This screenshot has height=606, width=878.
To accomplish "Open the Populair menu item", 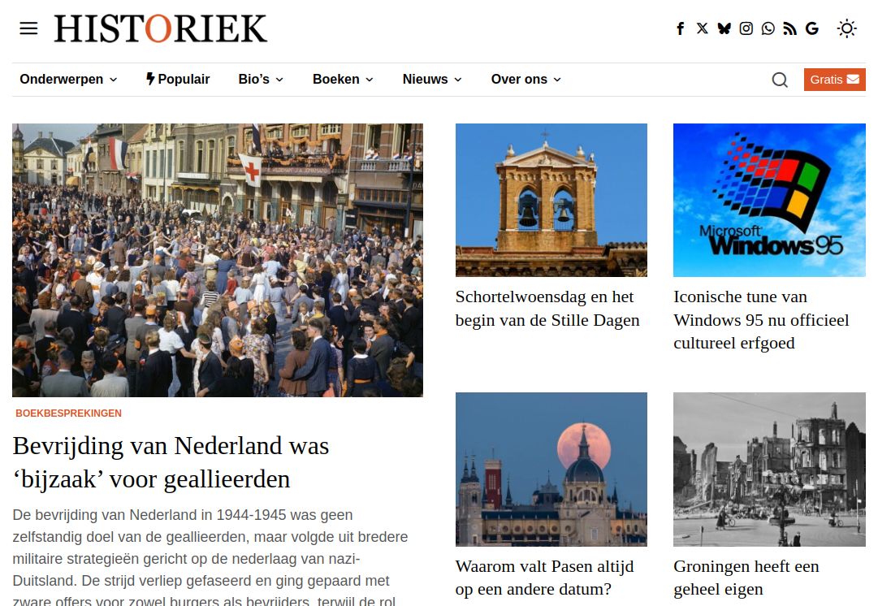I will pyautogui.click(x=178, y=80).
